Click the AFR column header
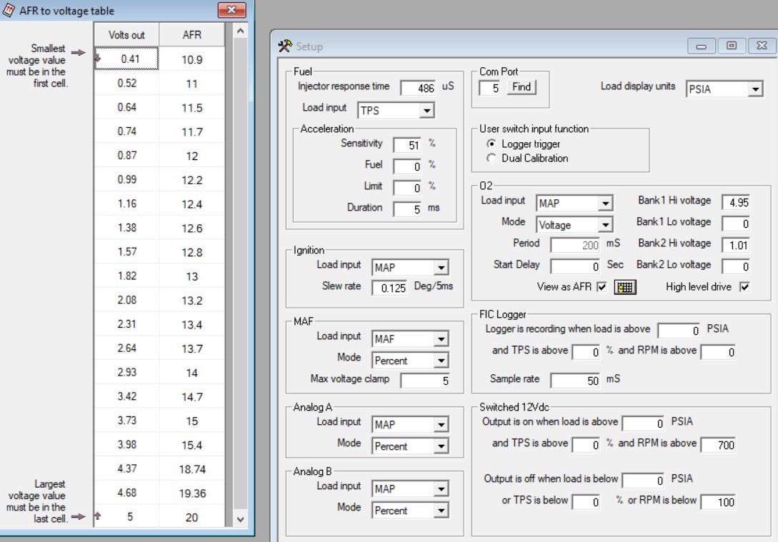 coord(191,35)
